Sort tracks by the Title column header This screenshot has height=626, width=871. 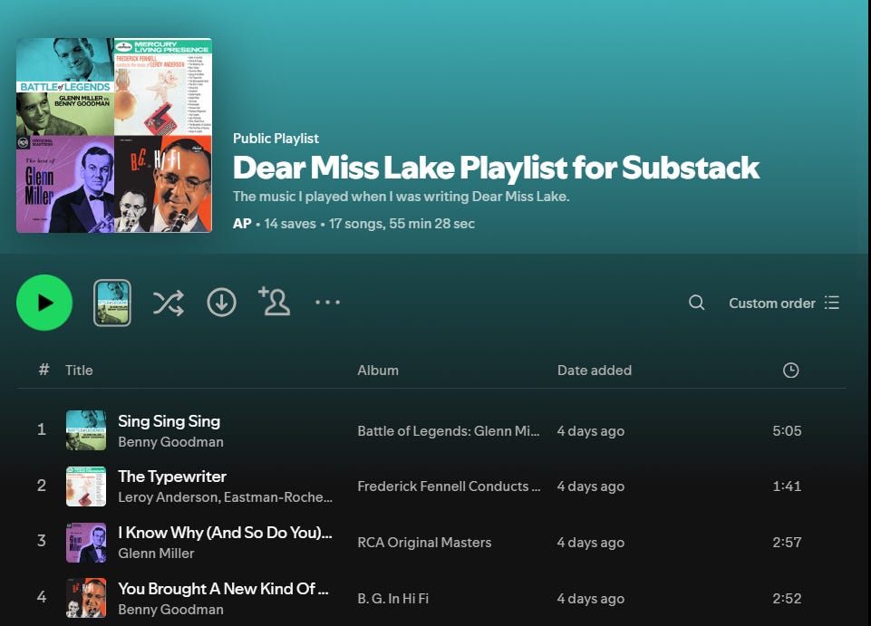click(79, 371)
